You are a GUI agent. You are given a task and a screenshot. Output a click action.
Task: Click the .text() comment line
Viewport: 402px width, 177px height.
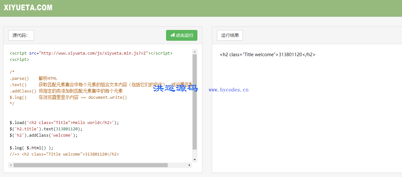[x=101, y=85]
